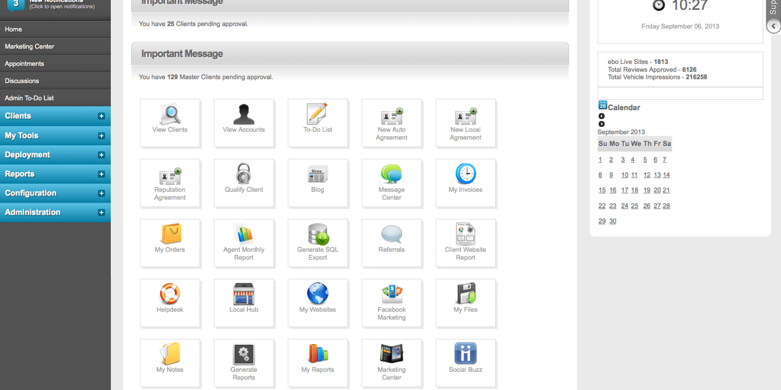Open the My Notes folder tile
Screen dimensions: 781x390
pos(170,363)
